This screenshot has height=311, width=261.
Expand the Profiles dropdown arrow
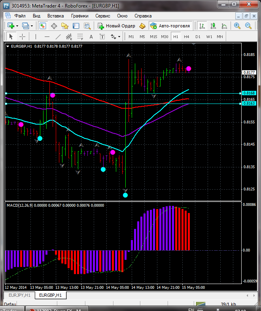(x=32, y=26)
